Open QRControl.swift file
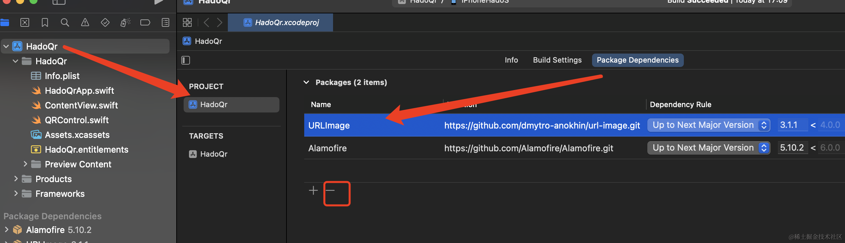Image resolution: width=845 pixels, height=243 pixels. (77, 120)
